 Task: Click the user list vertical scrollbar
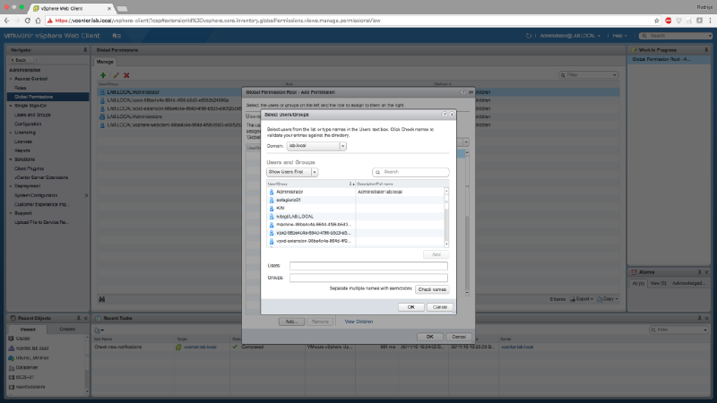pyautogui.click(x=447, y=213)
